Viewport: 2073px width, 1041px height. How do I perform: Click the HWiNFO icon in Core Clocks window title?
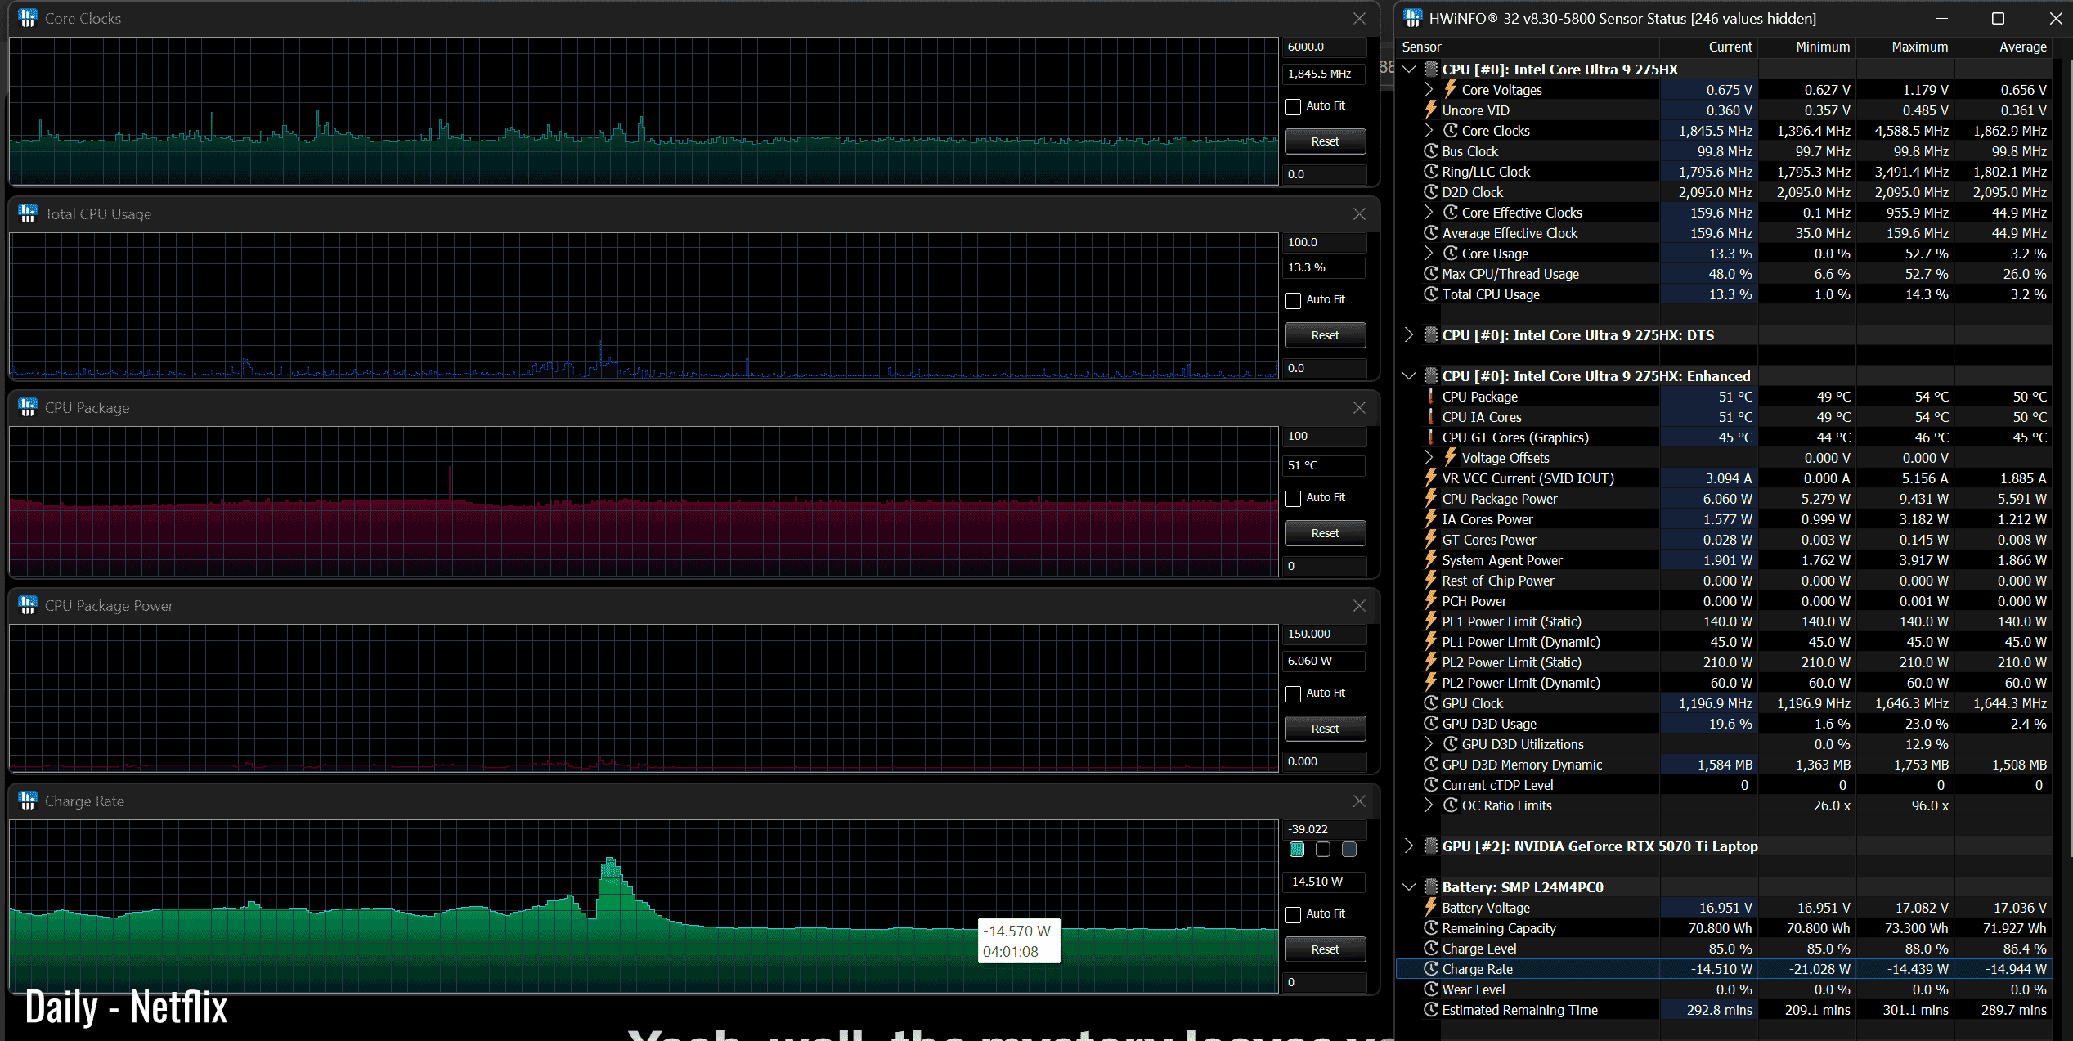28,18
